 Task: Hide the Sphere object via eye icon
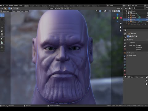click(x=147, y=22)
